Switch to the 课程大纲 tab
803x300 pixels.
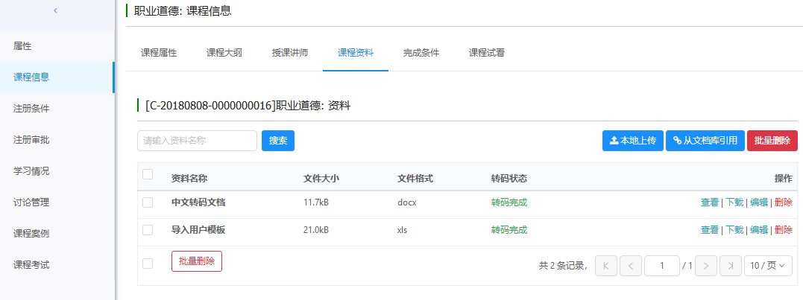click(x=224, y=53)
